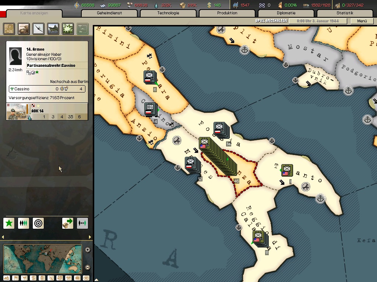Click the leader silhouette portrait of 14. Armee

click(15, 56)
